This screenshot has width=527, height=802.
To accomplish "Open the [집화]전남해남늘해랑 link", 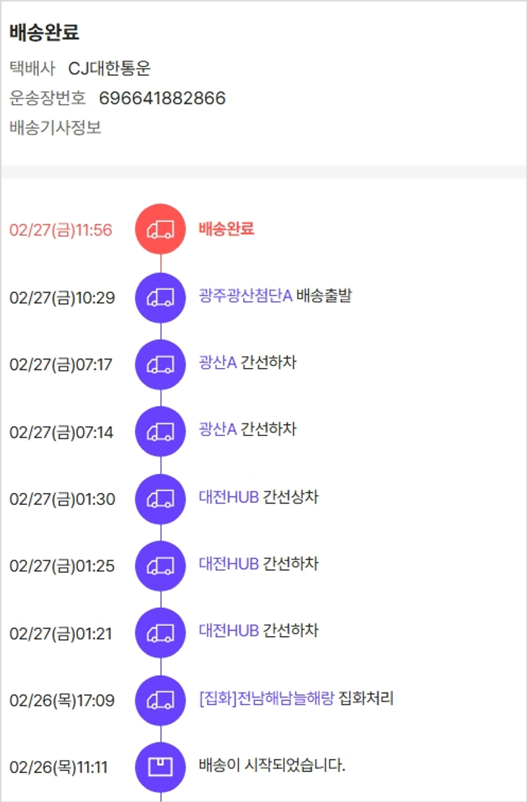I will [266, 699].
